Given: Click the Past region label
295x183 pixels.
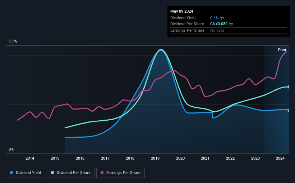Looking at the screenshot, I should pos(282,50).
